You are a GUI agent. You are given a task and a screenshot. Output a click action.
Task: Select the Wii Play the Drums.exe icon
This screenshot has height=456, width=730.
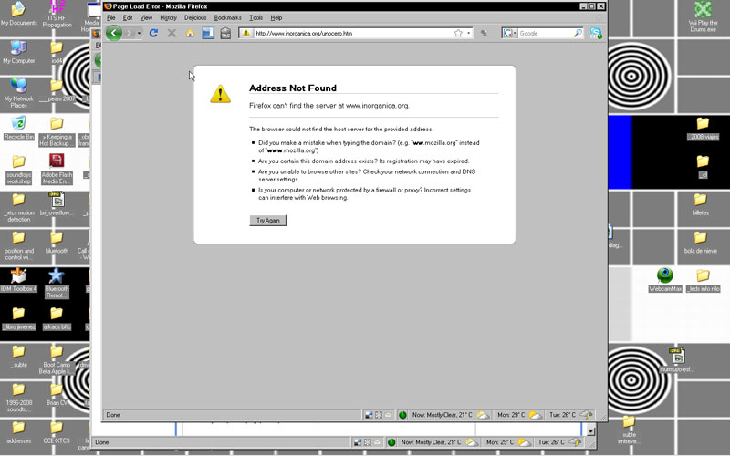coord(703,16)
